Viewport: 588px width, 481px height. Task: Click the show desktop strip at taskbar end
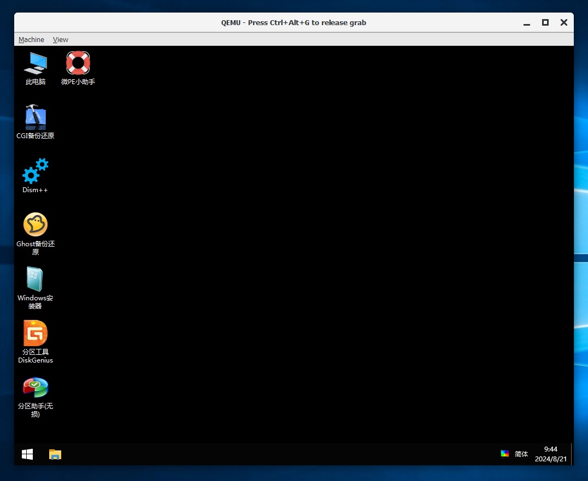572,454
